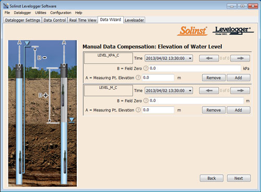Click Add button for LEVEL_KPA_C
The width and height of the screenshot is (261, 192).
(239, 78)
